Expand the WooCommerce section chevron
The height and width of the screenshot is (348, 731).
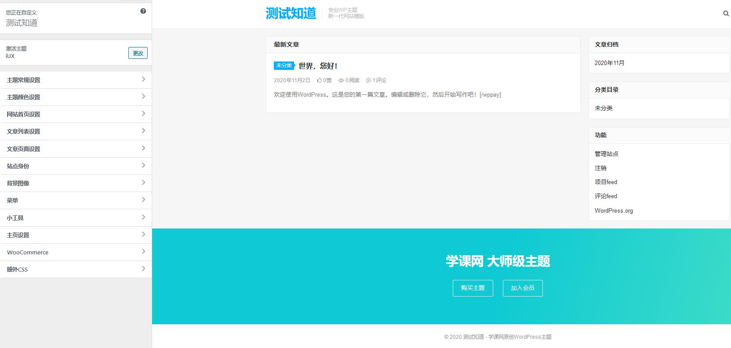tap(143, 252)
